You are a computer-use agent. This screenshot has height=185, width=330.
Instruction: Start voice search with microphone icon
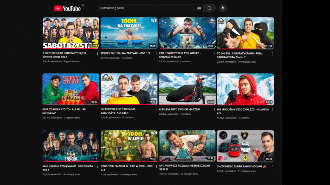coord(222,8)
